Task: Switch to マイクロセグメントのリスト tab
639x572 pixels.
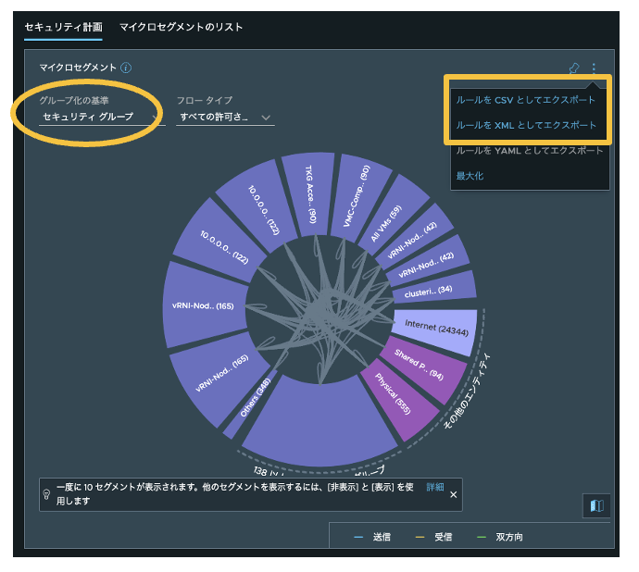Action: 181,27
